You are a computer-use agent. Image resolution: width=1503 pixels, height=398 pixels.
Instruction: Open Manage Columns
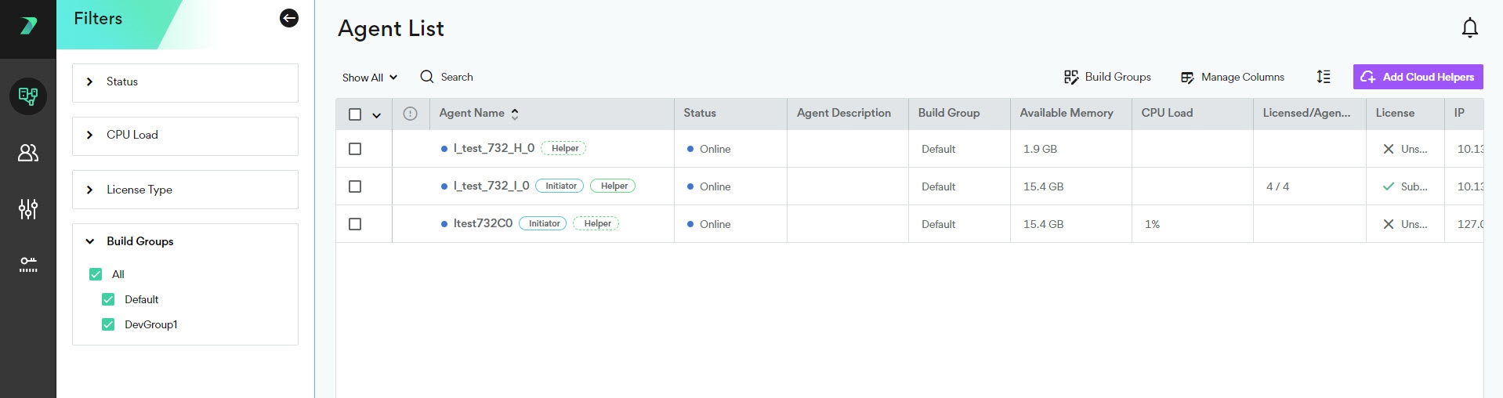click(1232, 77)
